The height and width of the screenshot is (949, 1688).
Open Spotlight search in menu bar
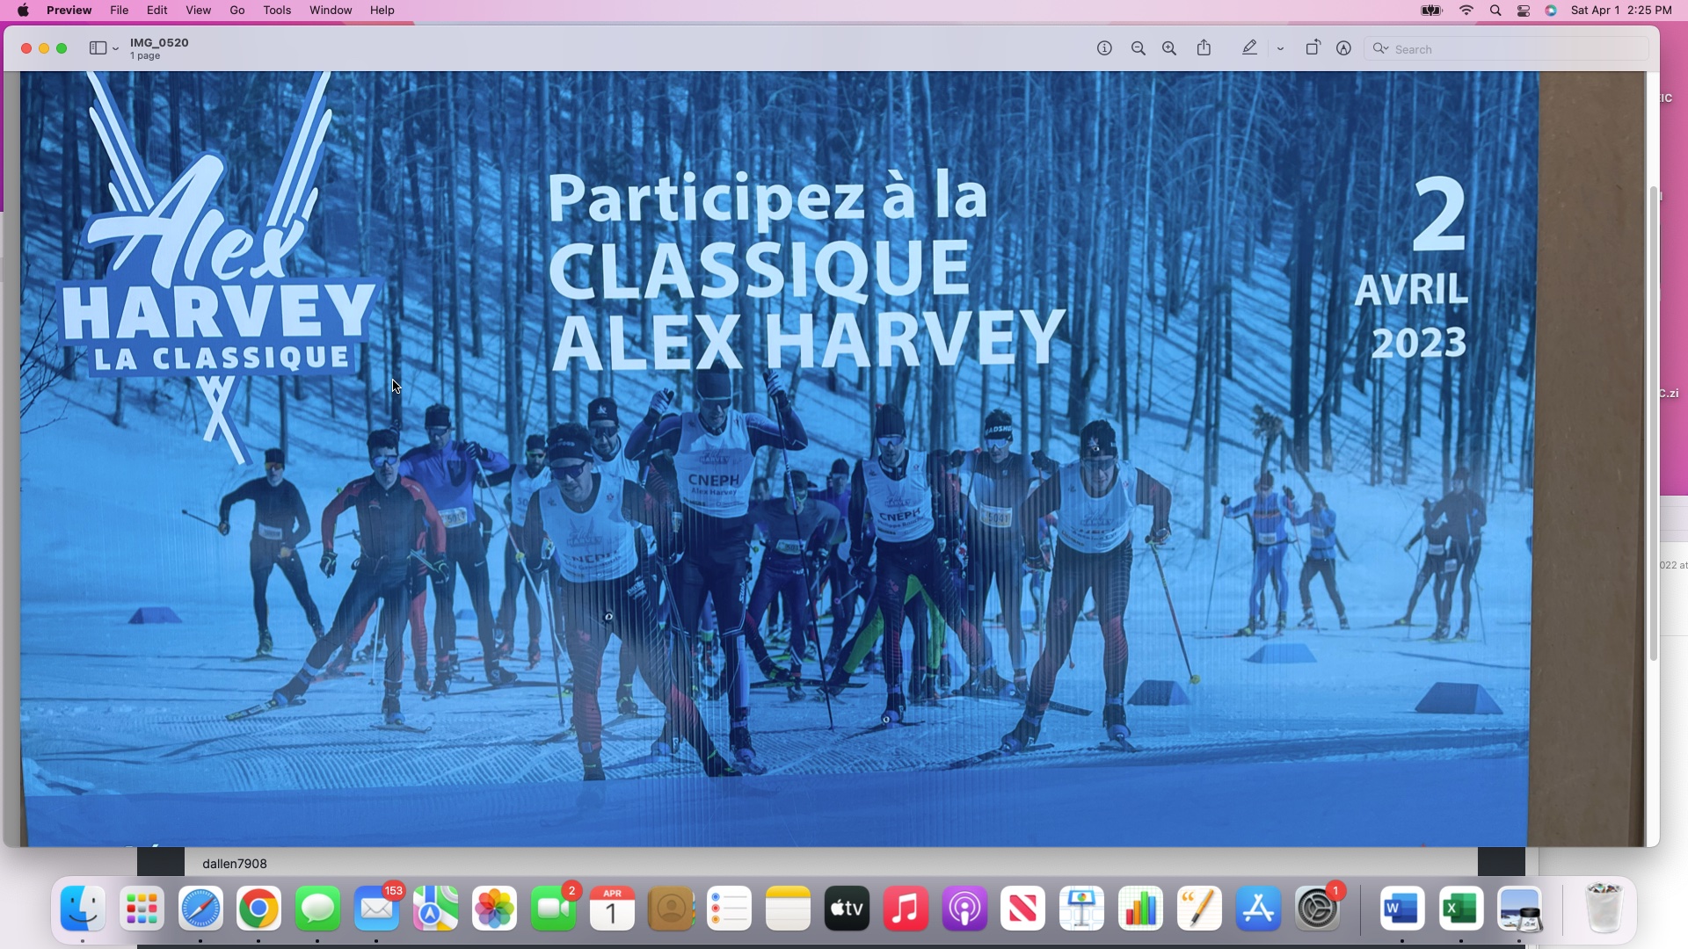pos(1495,11)
